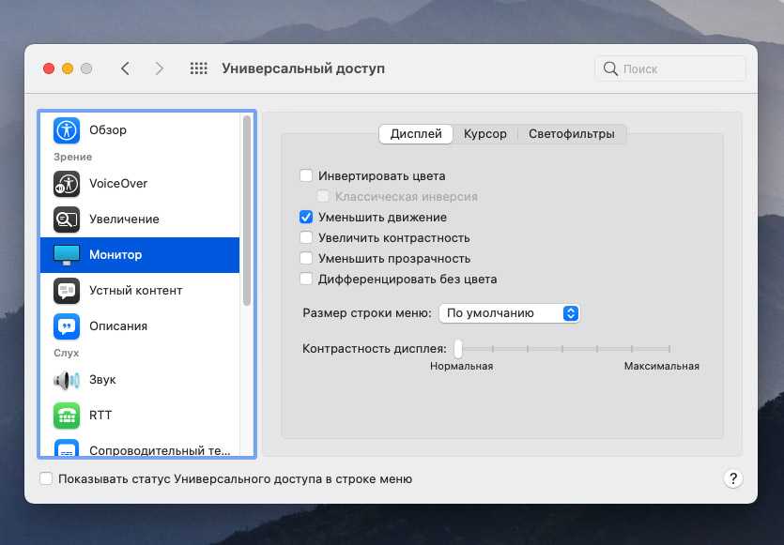The height and width of the screenshot is (545, 784).
Task: Click in the Поиск search field
Action: tap(670, 68)
